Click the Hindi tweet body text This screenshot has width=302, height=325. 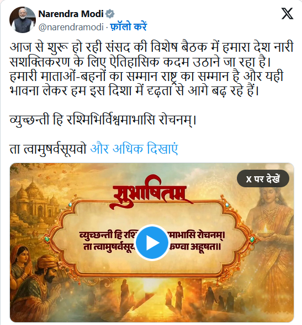[x=151, y=69]
